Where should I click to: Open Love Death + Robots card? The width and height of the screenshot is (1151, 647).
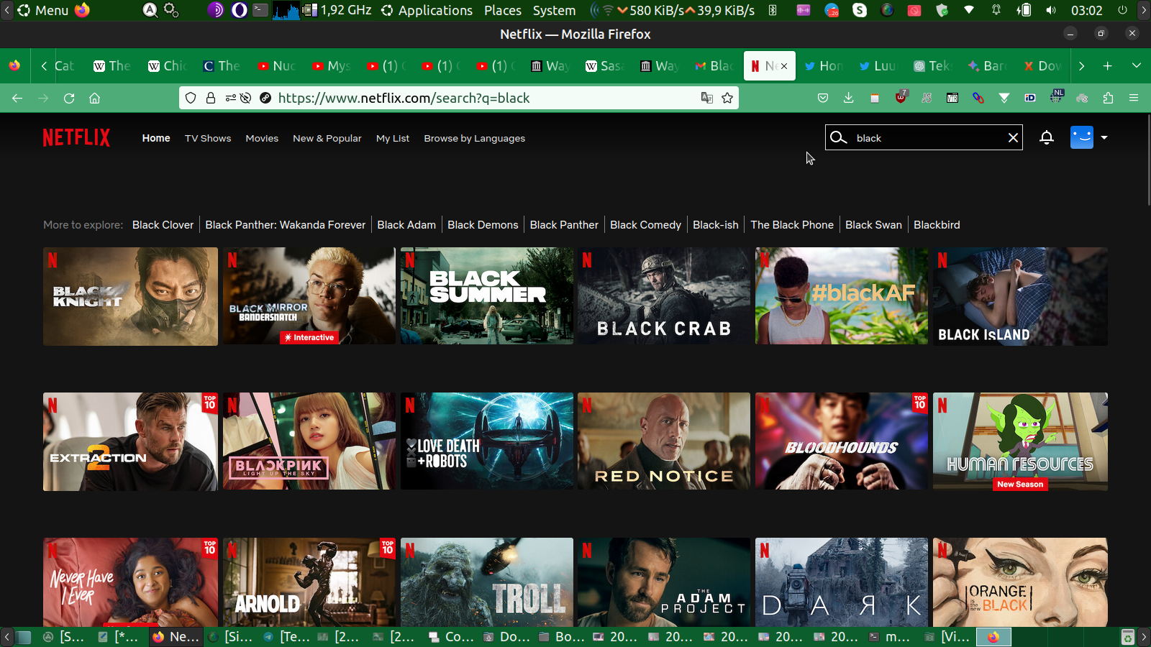pyautogui.click(x=487, y=441)
